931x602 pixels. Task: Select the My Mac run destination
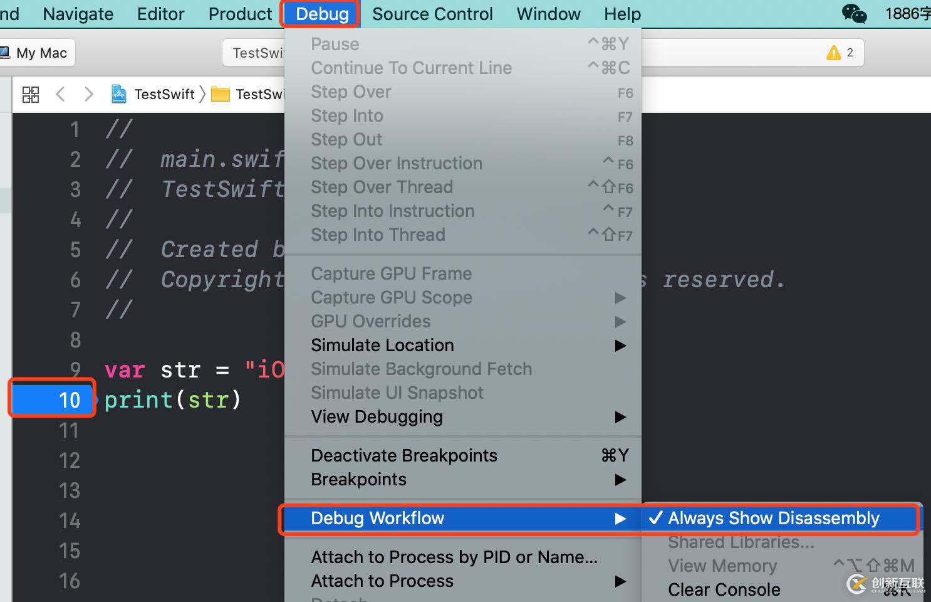point(36,53)
